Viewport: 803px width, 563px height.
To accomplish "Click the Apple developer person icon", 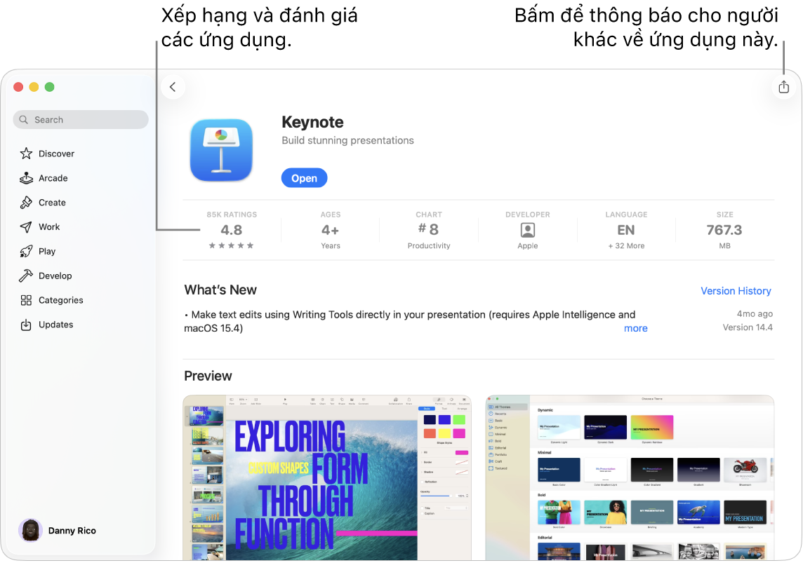I will (527, 230).
